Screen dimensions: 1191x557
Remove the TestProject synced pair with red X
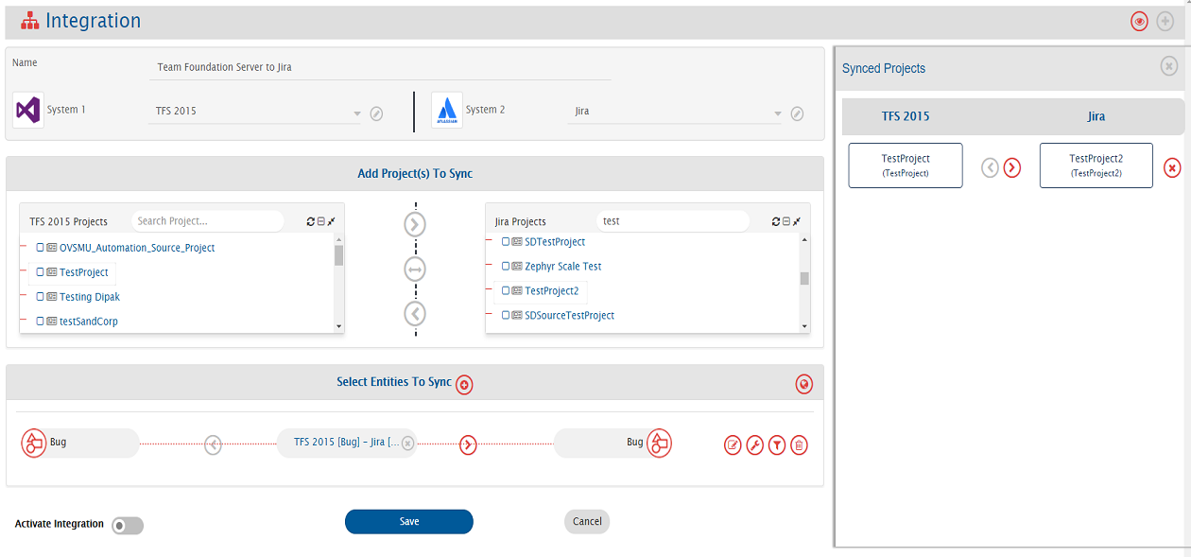pos(1172,167)
